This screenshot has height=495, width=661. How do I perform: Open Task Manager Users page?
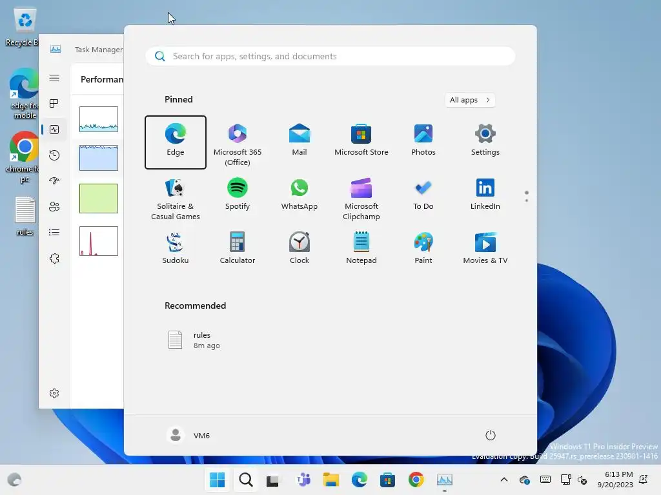(x=54, y=207)
